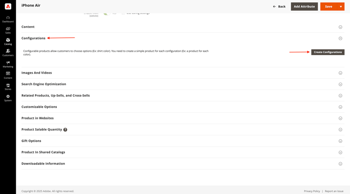
Task: Expand the Content section chevron
Action: click(340, 27)
